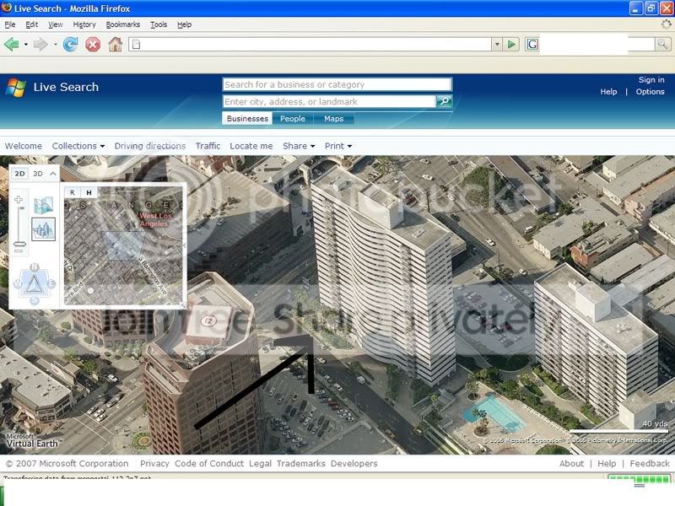
Task: Stop loading the page
Action: (x=93, y=44)
